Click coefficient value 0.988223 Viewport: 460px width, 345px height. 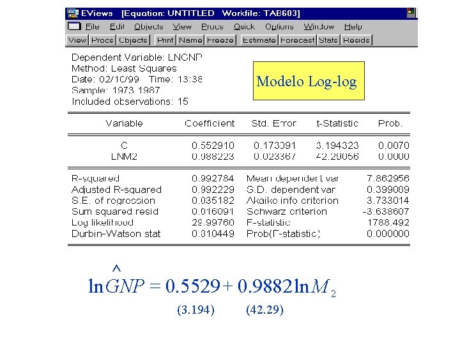[213, 157]
